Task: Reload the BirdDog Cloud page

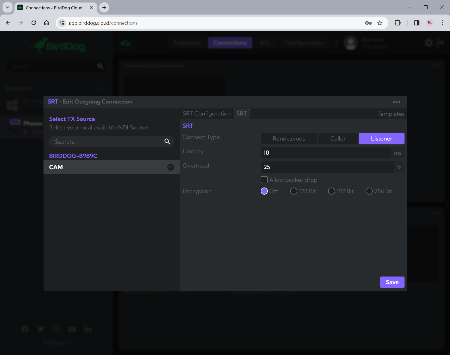Action: pos(34,23)
